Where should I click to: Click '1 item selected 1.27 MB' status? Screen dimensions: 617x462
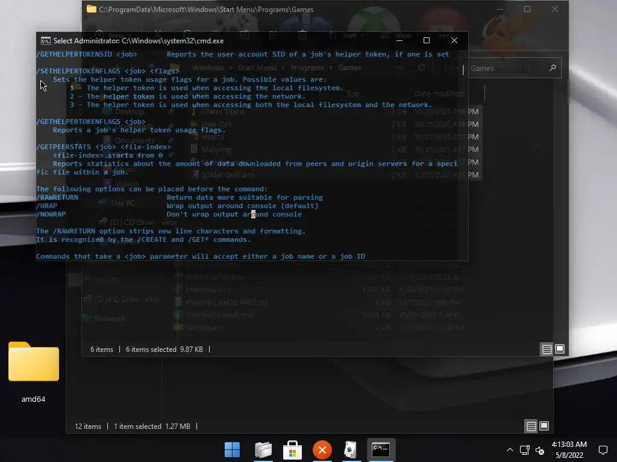(x=152, y=427)
